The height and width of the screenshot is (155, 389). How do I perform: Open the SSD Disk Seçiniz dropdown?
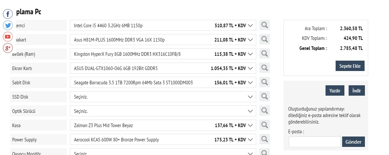tap(163, 97)
